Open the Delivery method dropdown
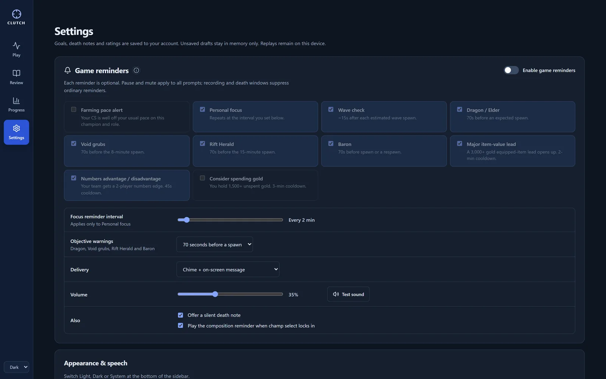The height and width of the screenshot is (379, 606). pos(228,269)
